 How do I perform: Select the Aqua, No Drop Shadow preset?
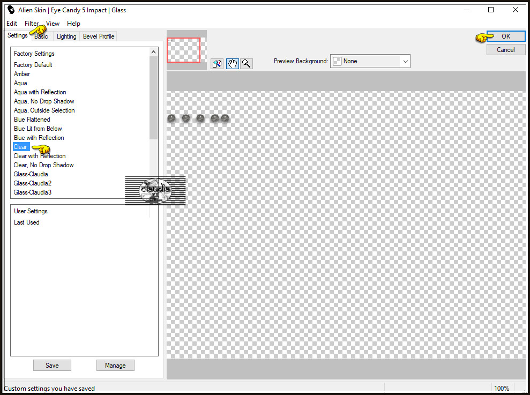coord(44,101)
